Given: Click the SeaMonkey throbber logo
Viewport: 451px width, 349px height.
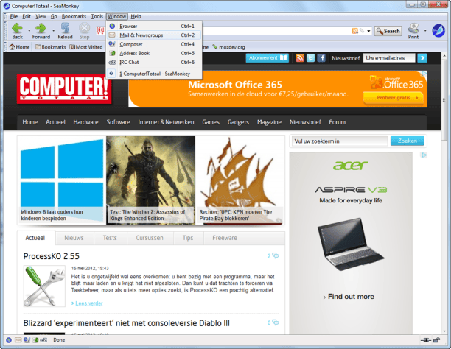Looking at the screenshot, I should [438, 31].
